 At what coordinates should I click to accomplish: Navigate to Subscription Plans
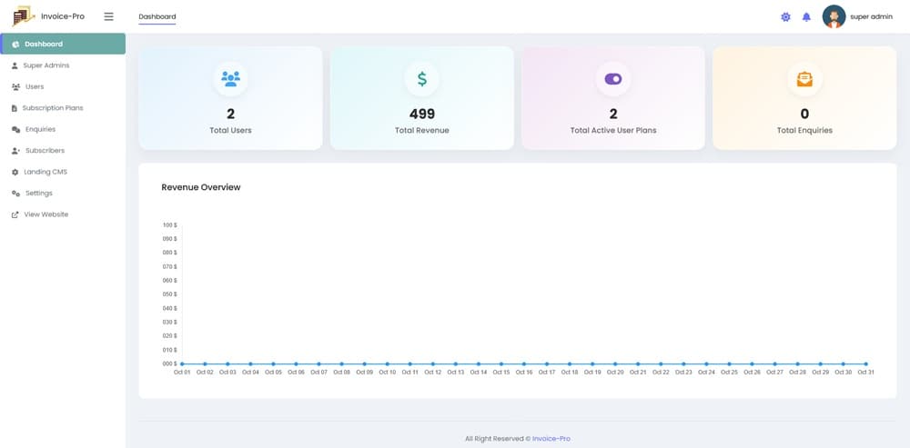pyautogui.click(x=52, y=108)
